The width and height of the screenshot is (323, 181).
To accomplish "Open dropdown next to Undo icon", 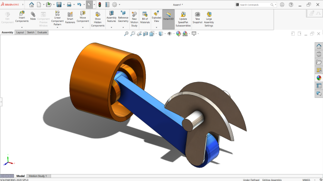I will pos(84,4).
